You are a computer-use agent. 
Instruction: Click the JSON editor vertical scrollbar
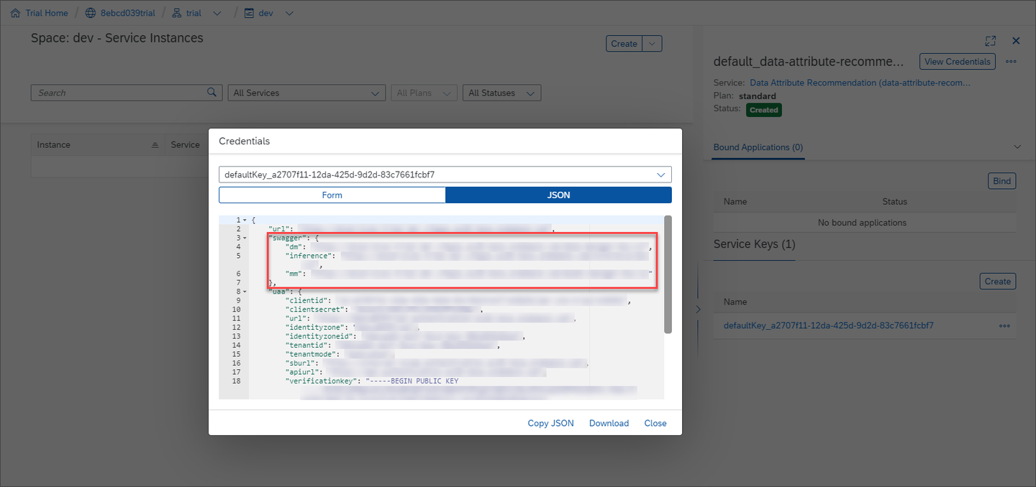(x=668, y=274)
